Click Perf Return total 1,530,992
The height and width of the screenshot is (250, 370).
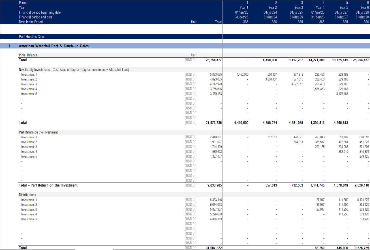coord(216,152)
